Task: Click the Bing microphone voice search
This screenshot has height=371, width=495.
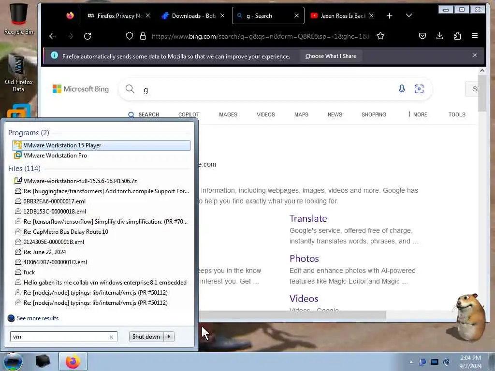Action: pyautogui.click(x=402, y=89)
